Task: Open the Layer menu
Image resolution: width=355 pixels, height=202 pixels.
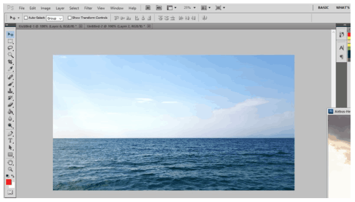Action: point(60,8)
